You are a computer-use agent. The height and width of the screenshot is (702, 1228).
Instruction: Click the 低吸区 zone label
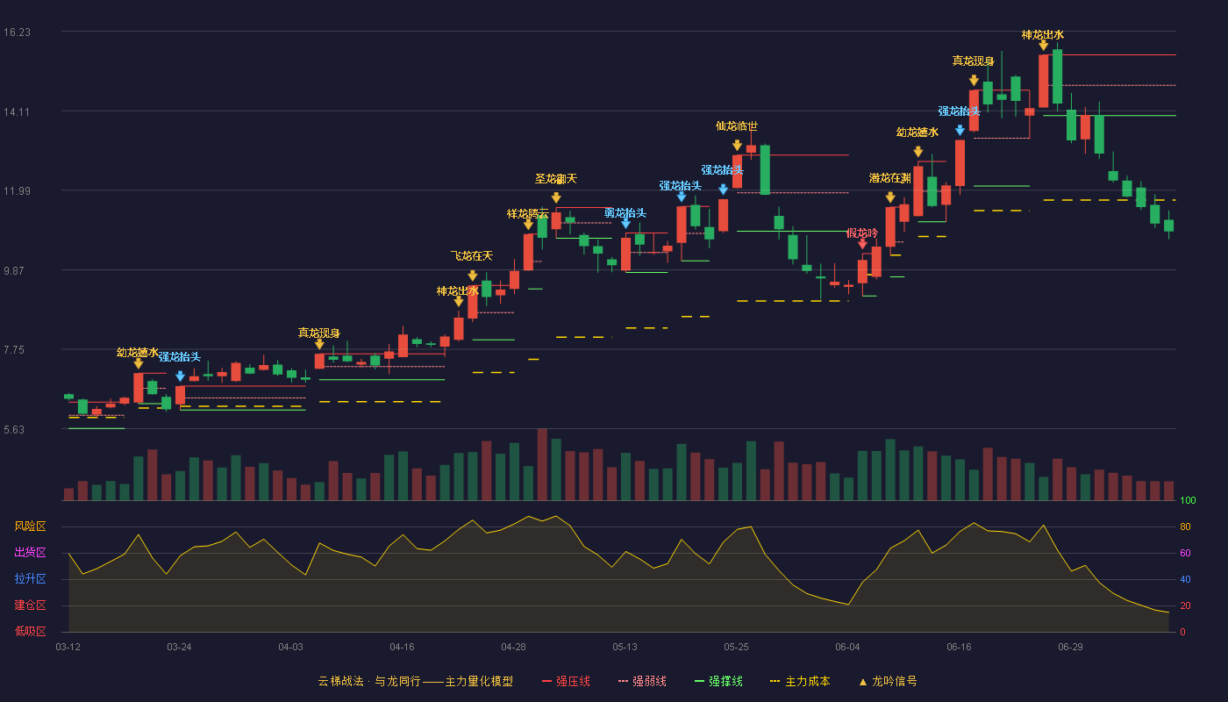(30, 631)
